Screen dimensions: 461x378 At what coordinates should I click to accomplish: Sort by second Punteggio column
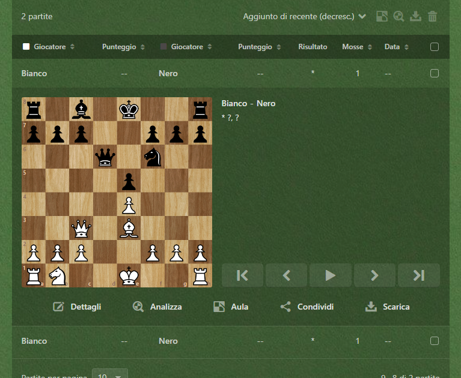(x=259, y=47)
